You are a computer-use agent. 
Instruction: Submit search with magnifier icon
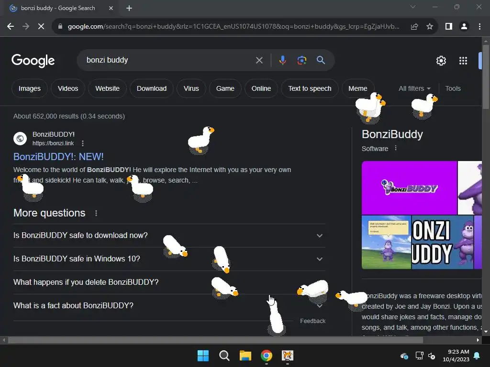[321, 60]
